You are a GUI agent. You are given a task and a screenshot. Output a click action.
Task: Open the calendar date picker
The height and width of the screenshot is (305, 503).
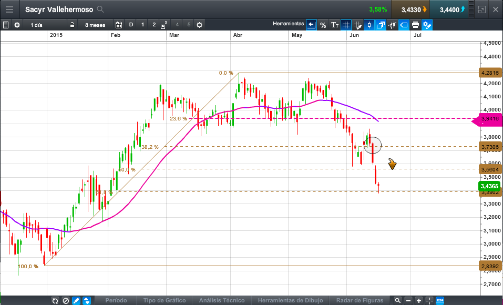119,25
